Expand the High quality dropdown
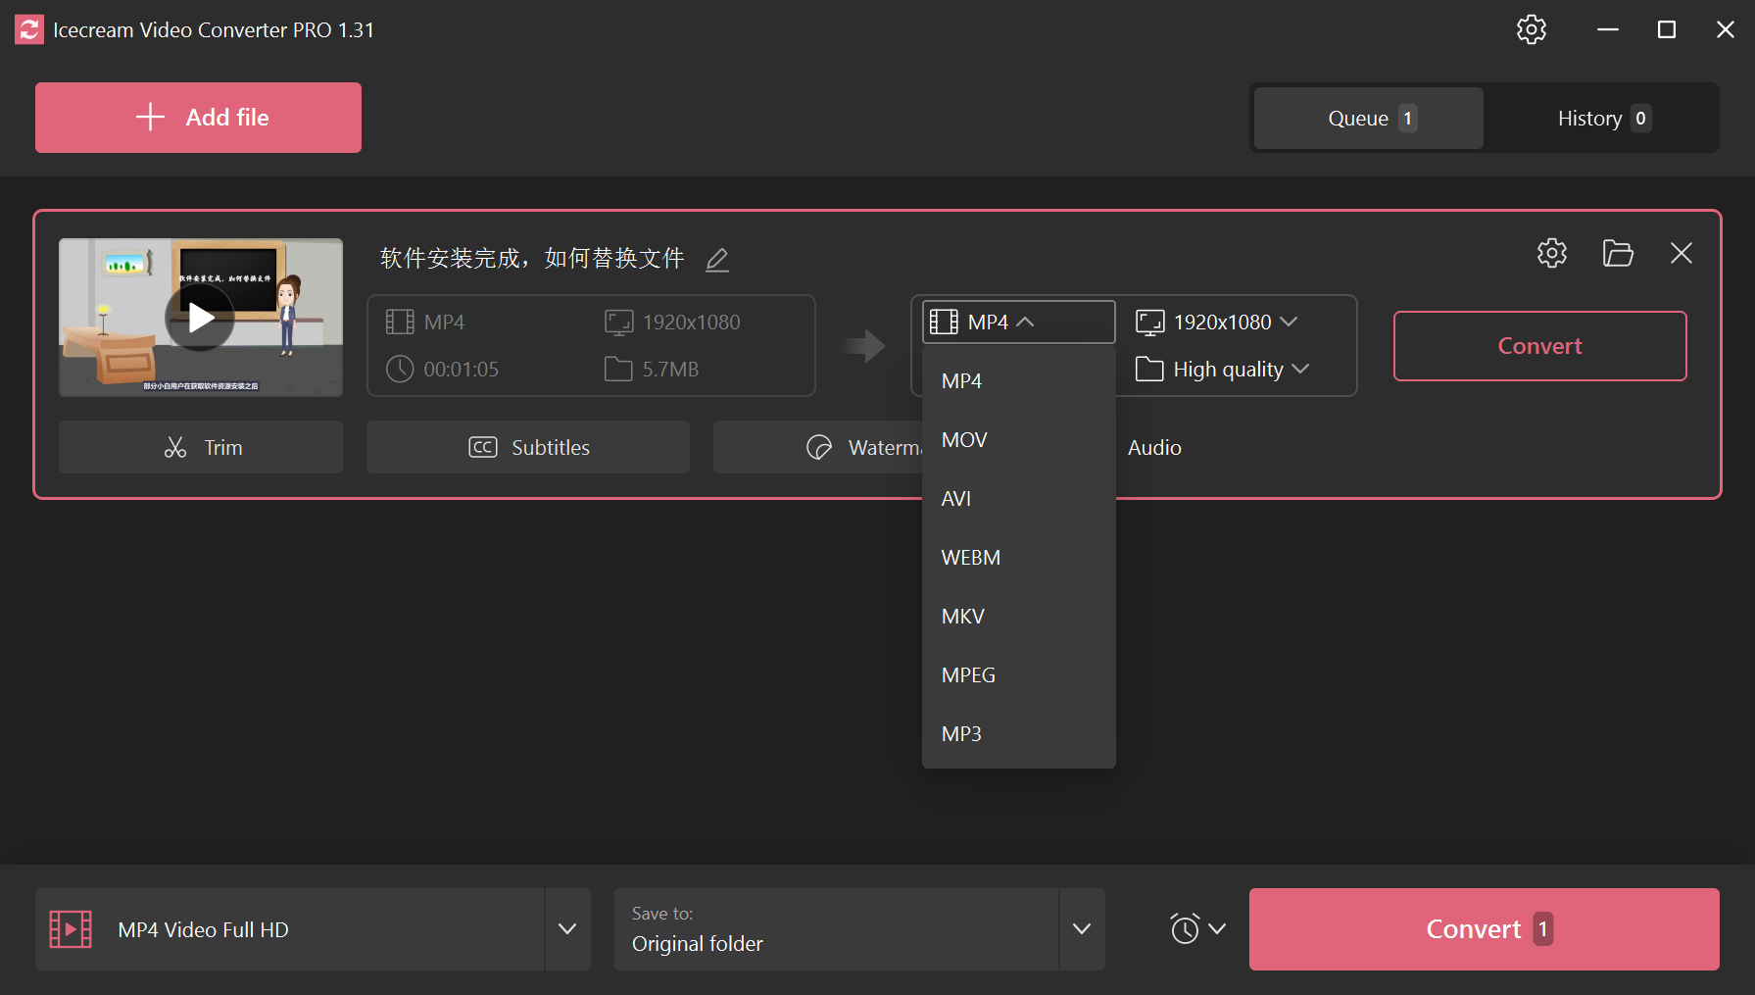The image size is (1755, 995). coord(1223,370)
